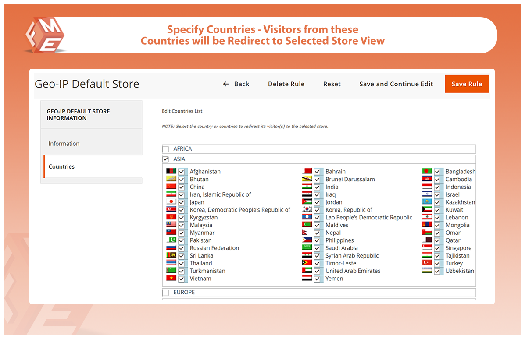Deselect the Philippines checkbox
The height and width of the screenshot is (339, 525).
click(317, 240)
